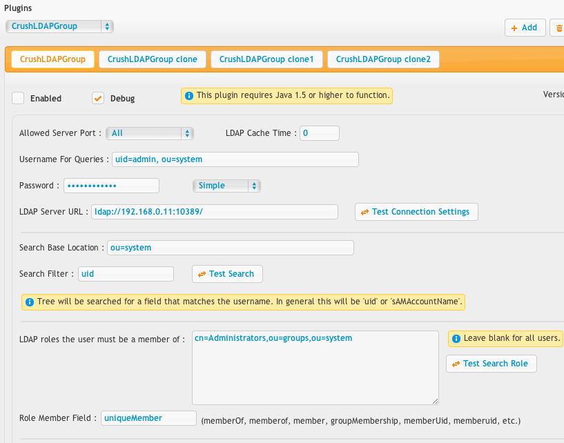Click Test Connection Settings button
564x443 pixels.
(416, 212)
